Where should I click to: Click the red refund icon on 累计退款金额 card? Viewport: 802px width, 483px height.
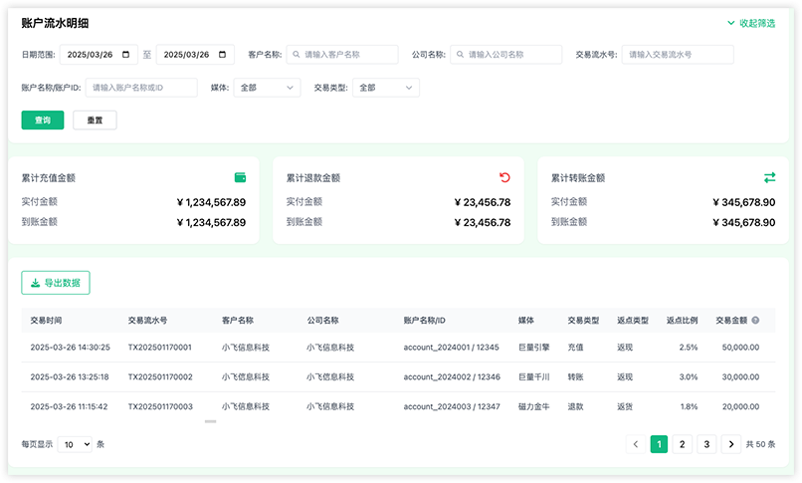pos(504,177)
